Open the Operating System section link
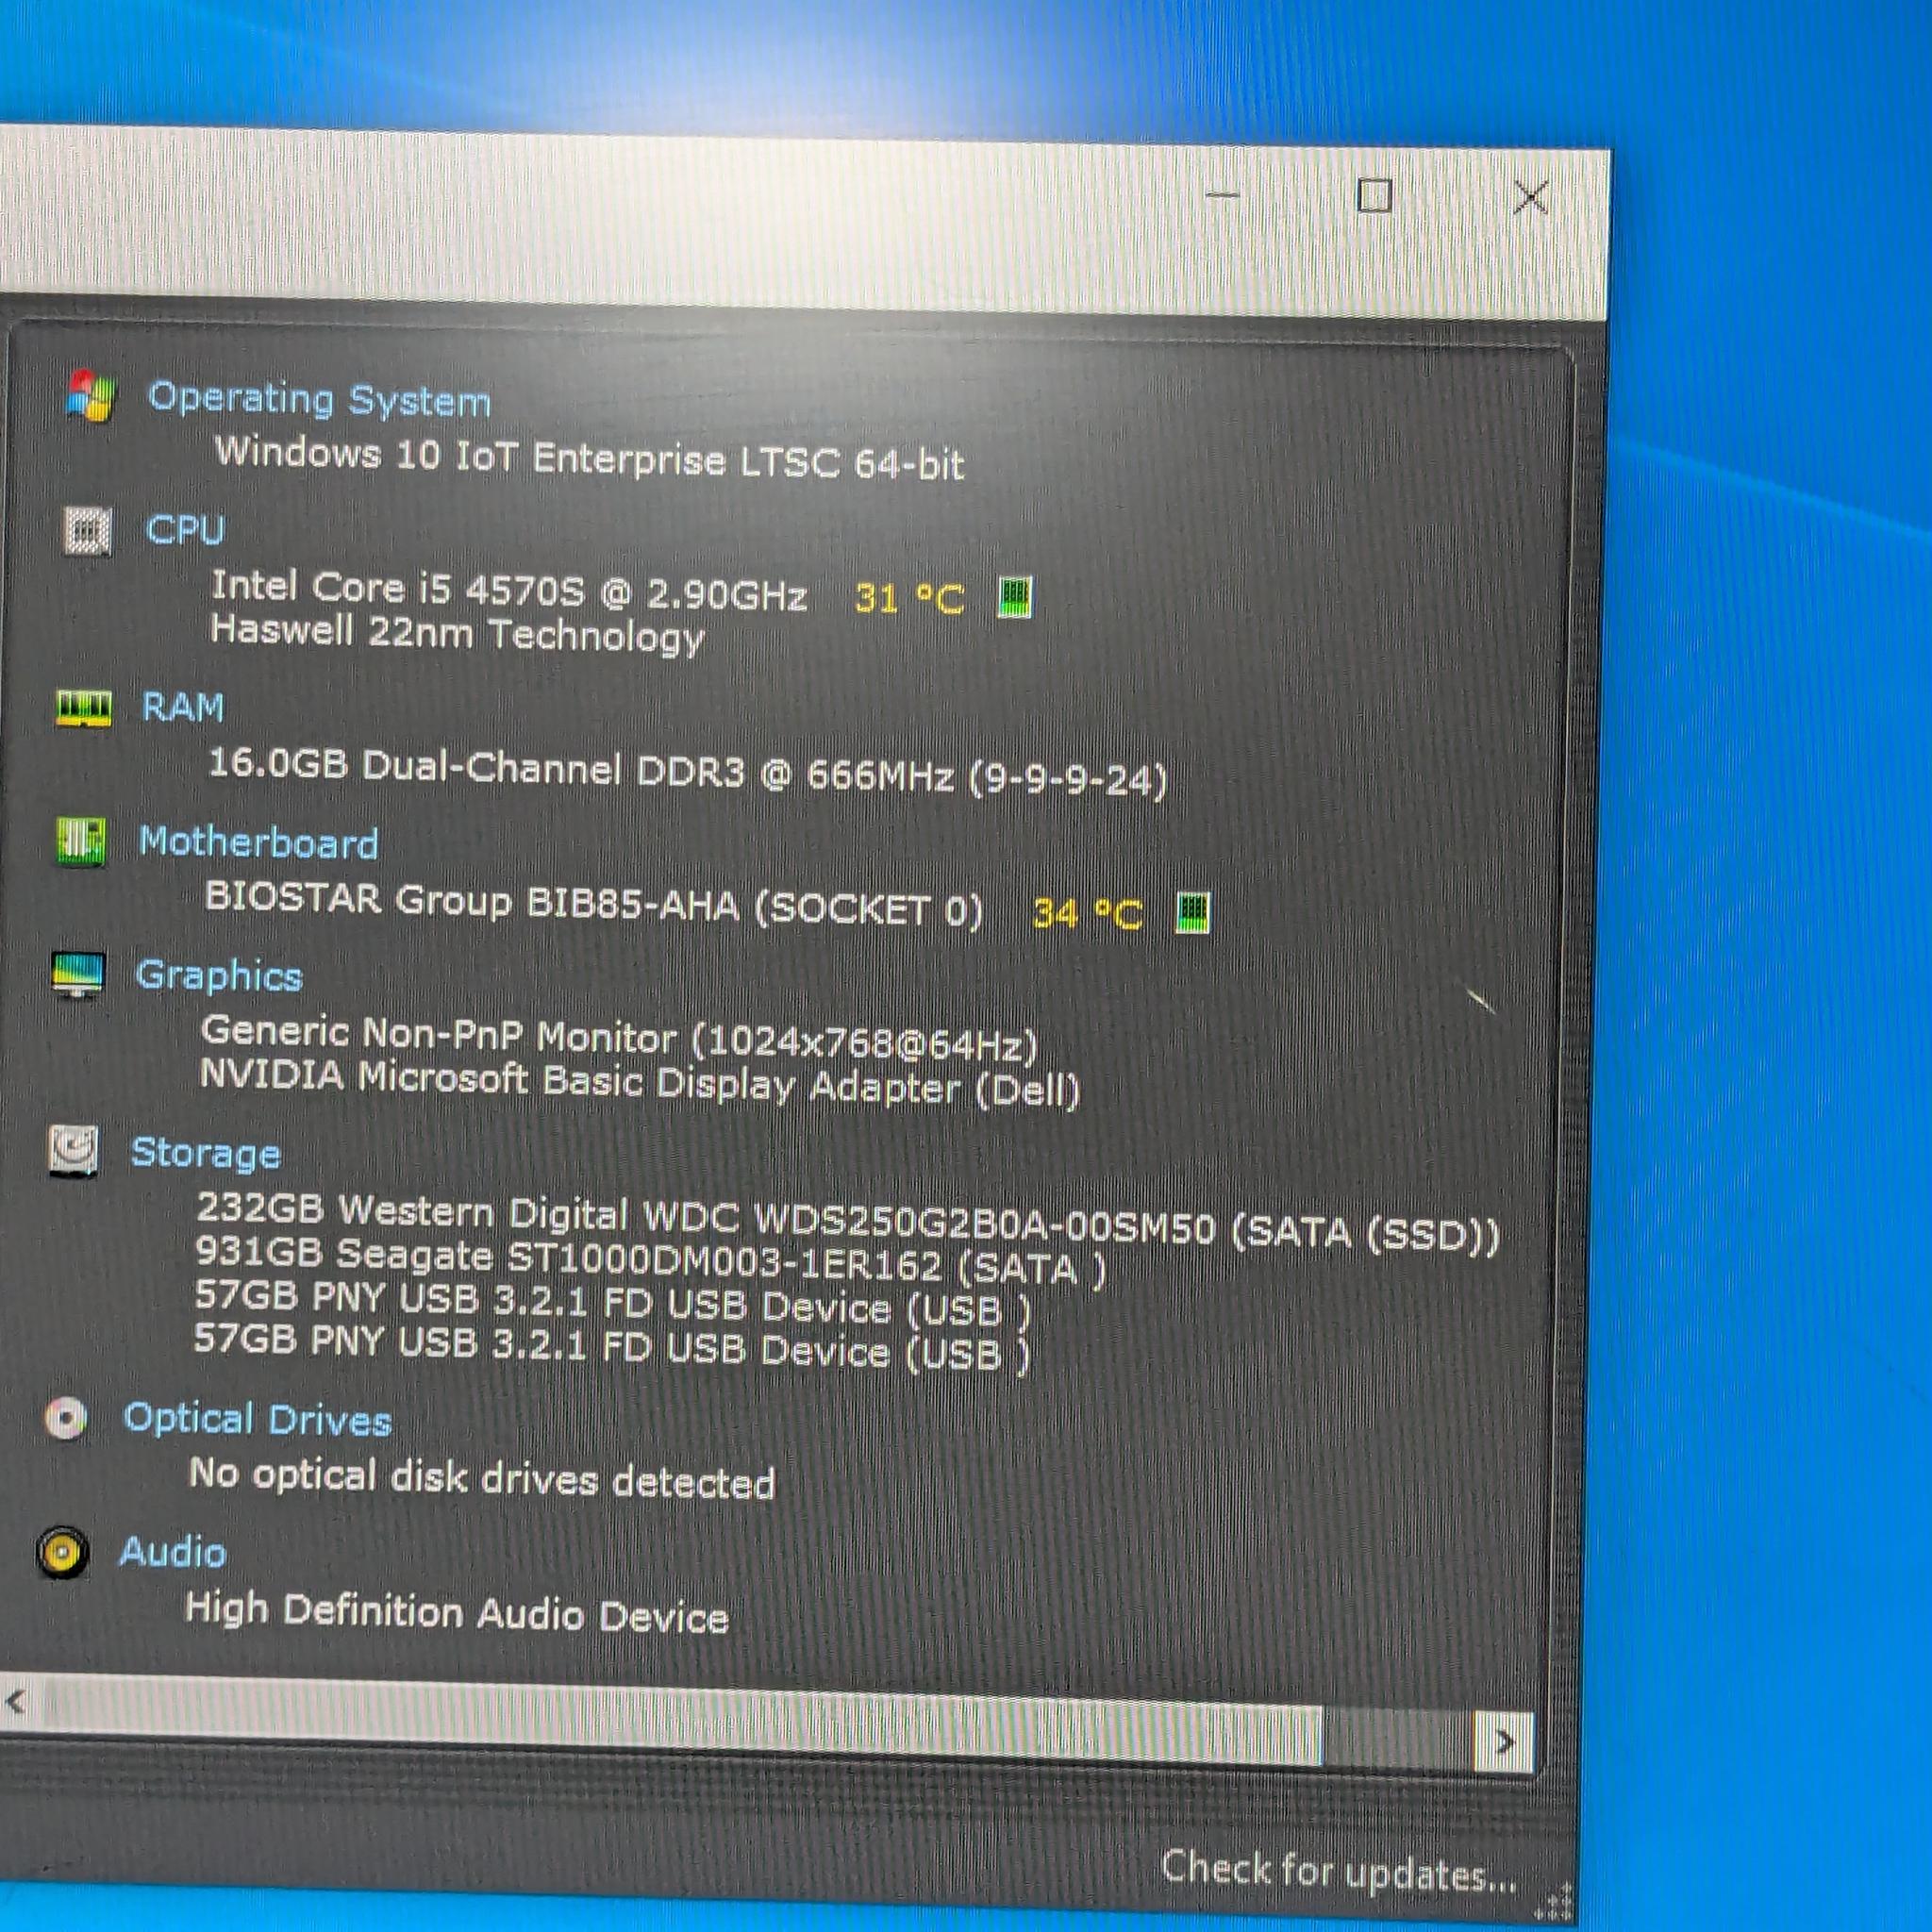1932x1932 pixels. pos(319,399)
